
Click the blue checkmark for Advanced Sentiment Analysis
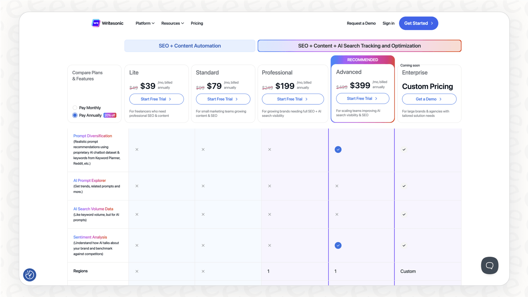tap(338, 245)
